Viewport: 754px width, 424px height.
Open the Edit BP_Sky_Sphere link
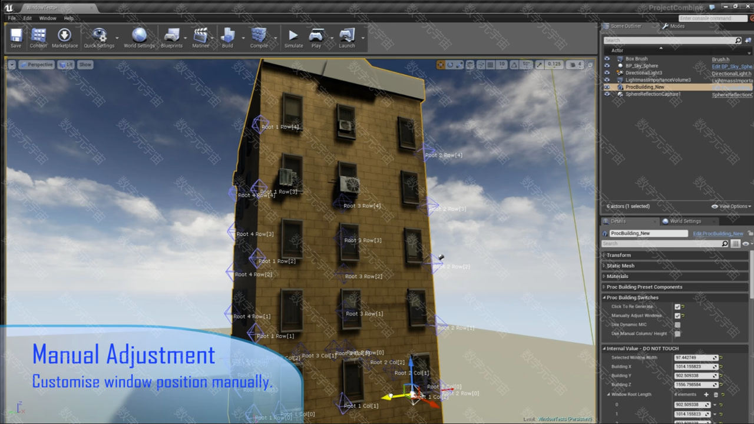point(732,67)
